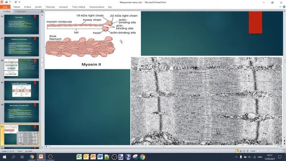Switch to Normal view in status bar
This screenshot has height=161, width=286.
[x=237, y=151]
